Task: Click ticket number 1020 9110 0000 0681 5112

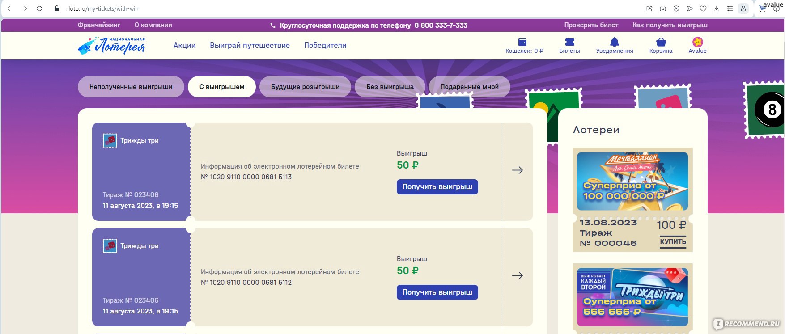Action: coord(246,283)
